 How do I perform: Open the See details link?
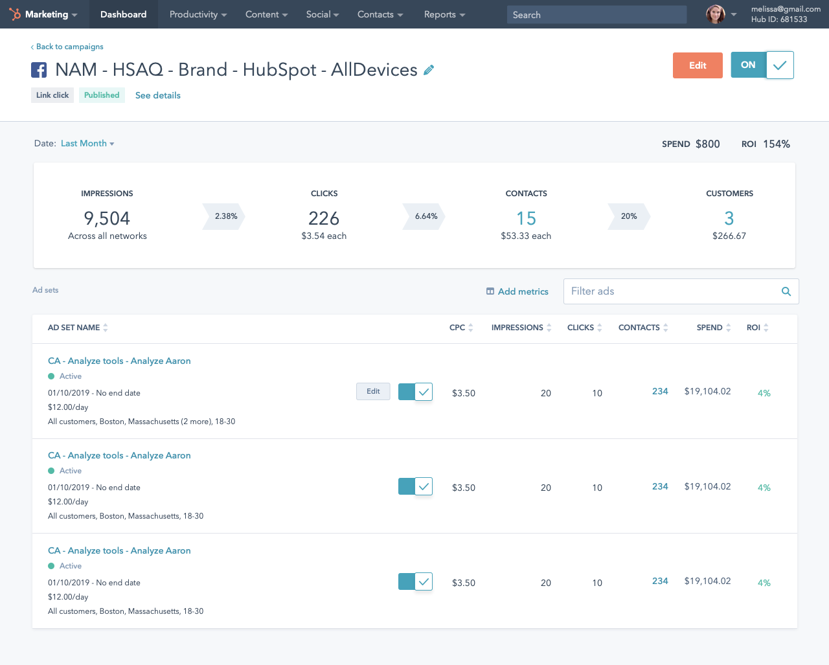tap(158, 95)
